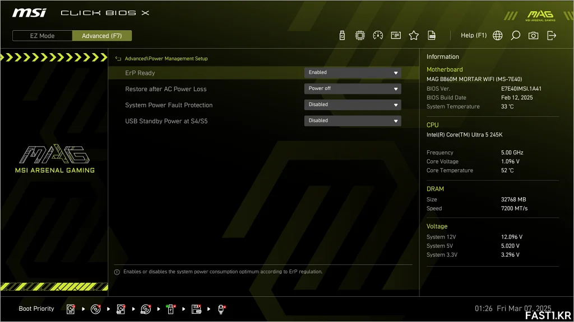Click DRAM speed value 7200 MT/s
This screenshot has width=574, height=322.
click(515, 209)
